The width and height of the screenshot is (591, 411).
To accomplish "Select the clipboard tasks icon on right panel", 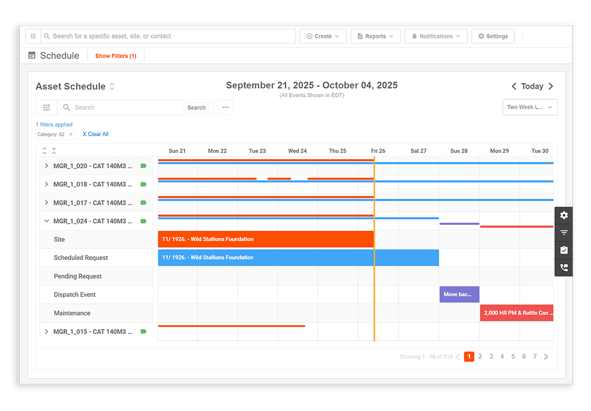I will click(x=564, y=250).
